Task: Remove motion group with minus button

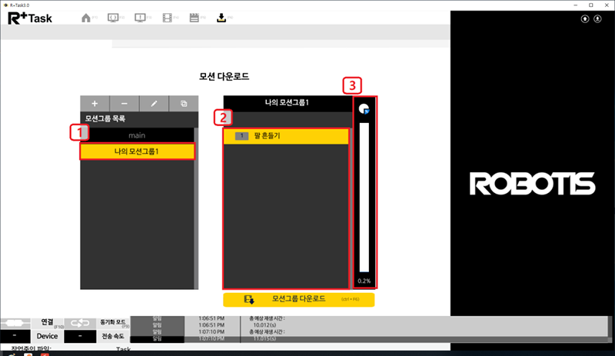Action: tap(125, 104)
